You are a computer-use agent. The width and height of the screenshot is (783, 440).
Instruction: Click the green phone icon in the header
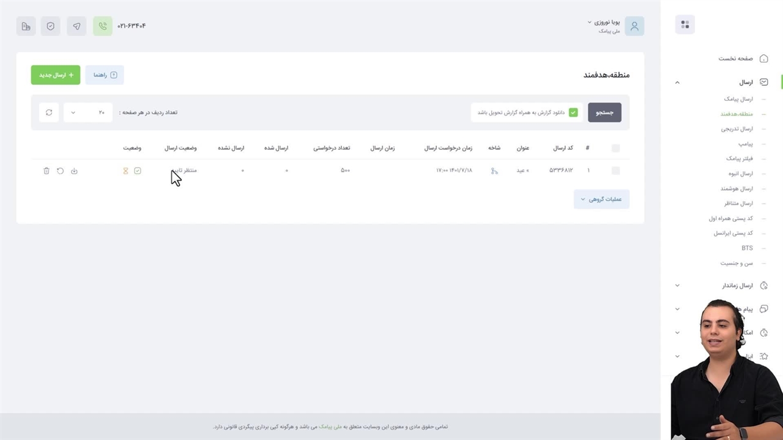click(103, 26)
